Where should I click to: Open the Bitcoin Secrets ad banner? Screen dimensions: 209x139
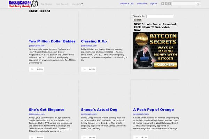pyautogui.click(x=156, y=50)
